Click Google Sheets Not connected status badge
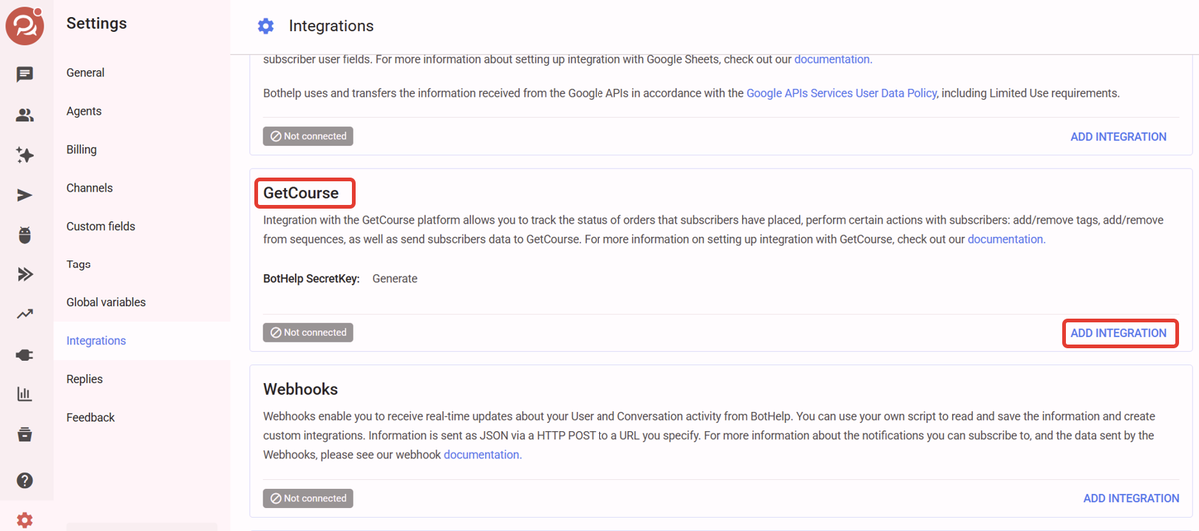Viewport: 1199px width, 531px height. click(308, 136)
